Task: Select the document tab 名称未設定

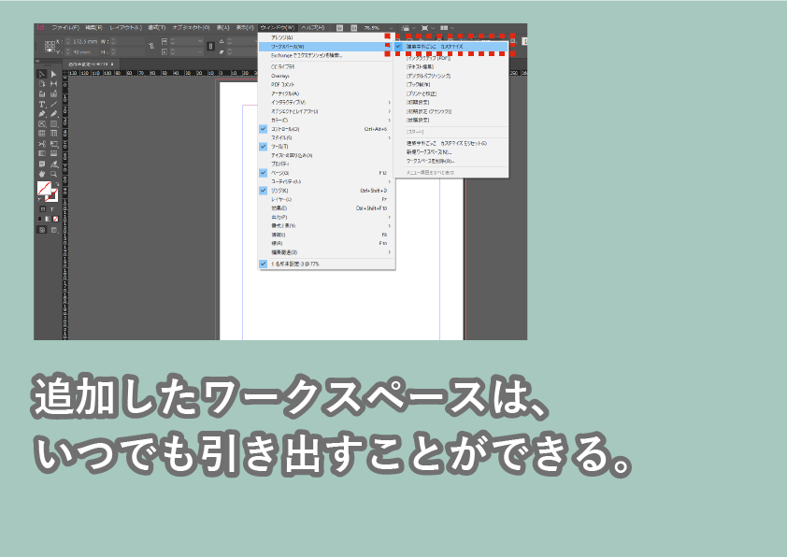Action: coord(91,64)
